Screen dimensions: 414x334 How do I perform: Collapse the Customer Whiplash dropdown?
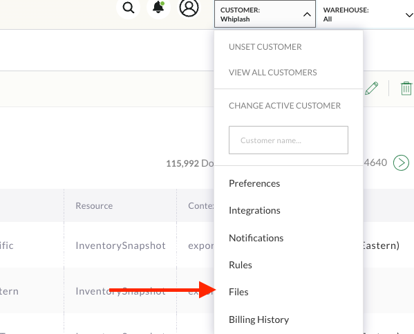click(x=265, y=14)
